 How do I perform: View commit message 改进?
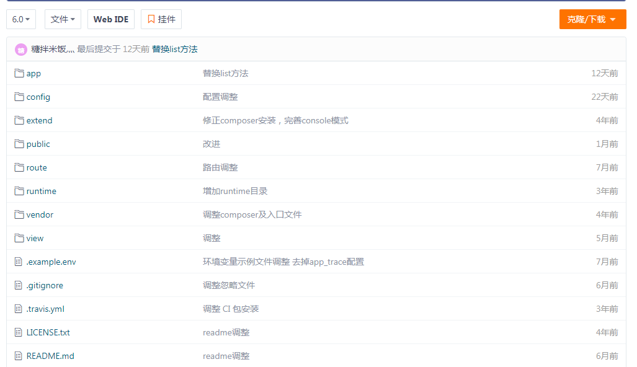pos(212,144)
